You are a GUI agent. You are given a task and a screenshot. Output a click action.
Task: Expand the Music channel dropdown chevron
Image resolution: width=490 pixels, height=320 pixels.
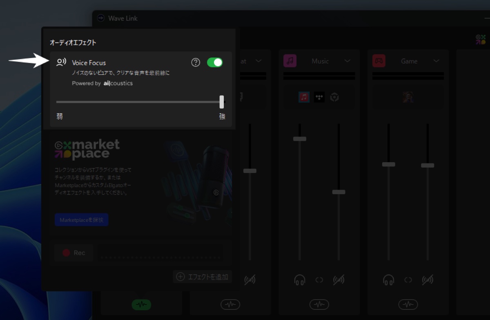[x=347, y=61]
